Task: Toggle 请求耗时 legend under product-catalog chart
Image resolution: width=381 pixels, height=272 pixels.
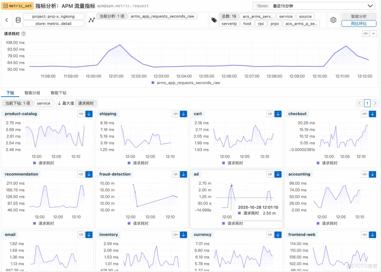Action: click(47, 163)
